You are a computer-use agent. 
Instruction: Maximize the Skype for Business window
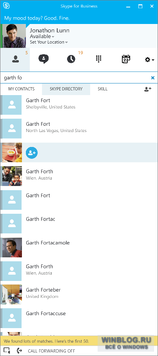pos(140,6)
